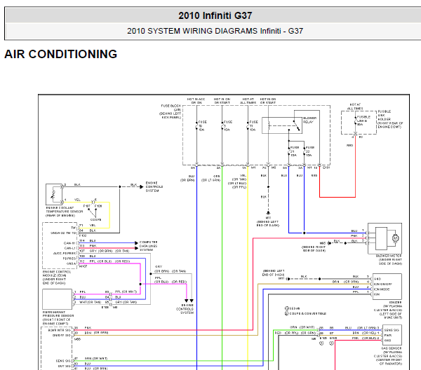Click the red wire from fusible link
Image resolution: width=421 pixels, height=370 pixels.
pos(355,166)
